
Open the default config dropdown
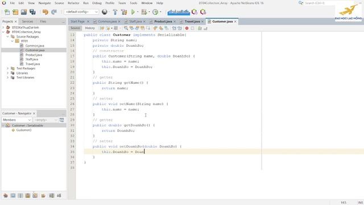(81, 11)
